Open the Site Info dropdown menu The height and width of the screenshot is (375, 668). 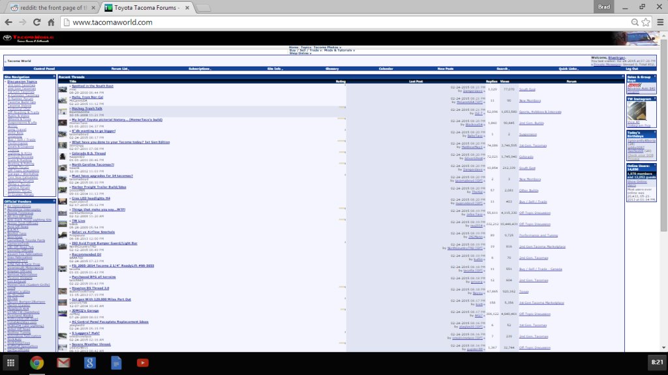pyautogui.click(x=275, y=68)
